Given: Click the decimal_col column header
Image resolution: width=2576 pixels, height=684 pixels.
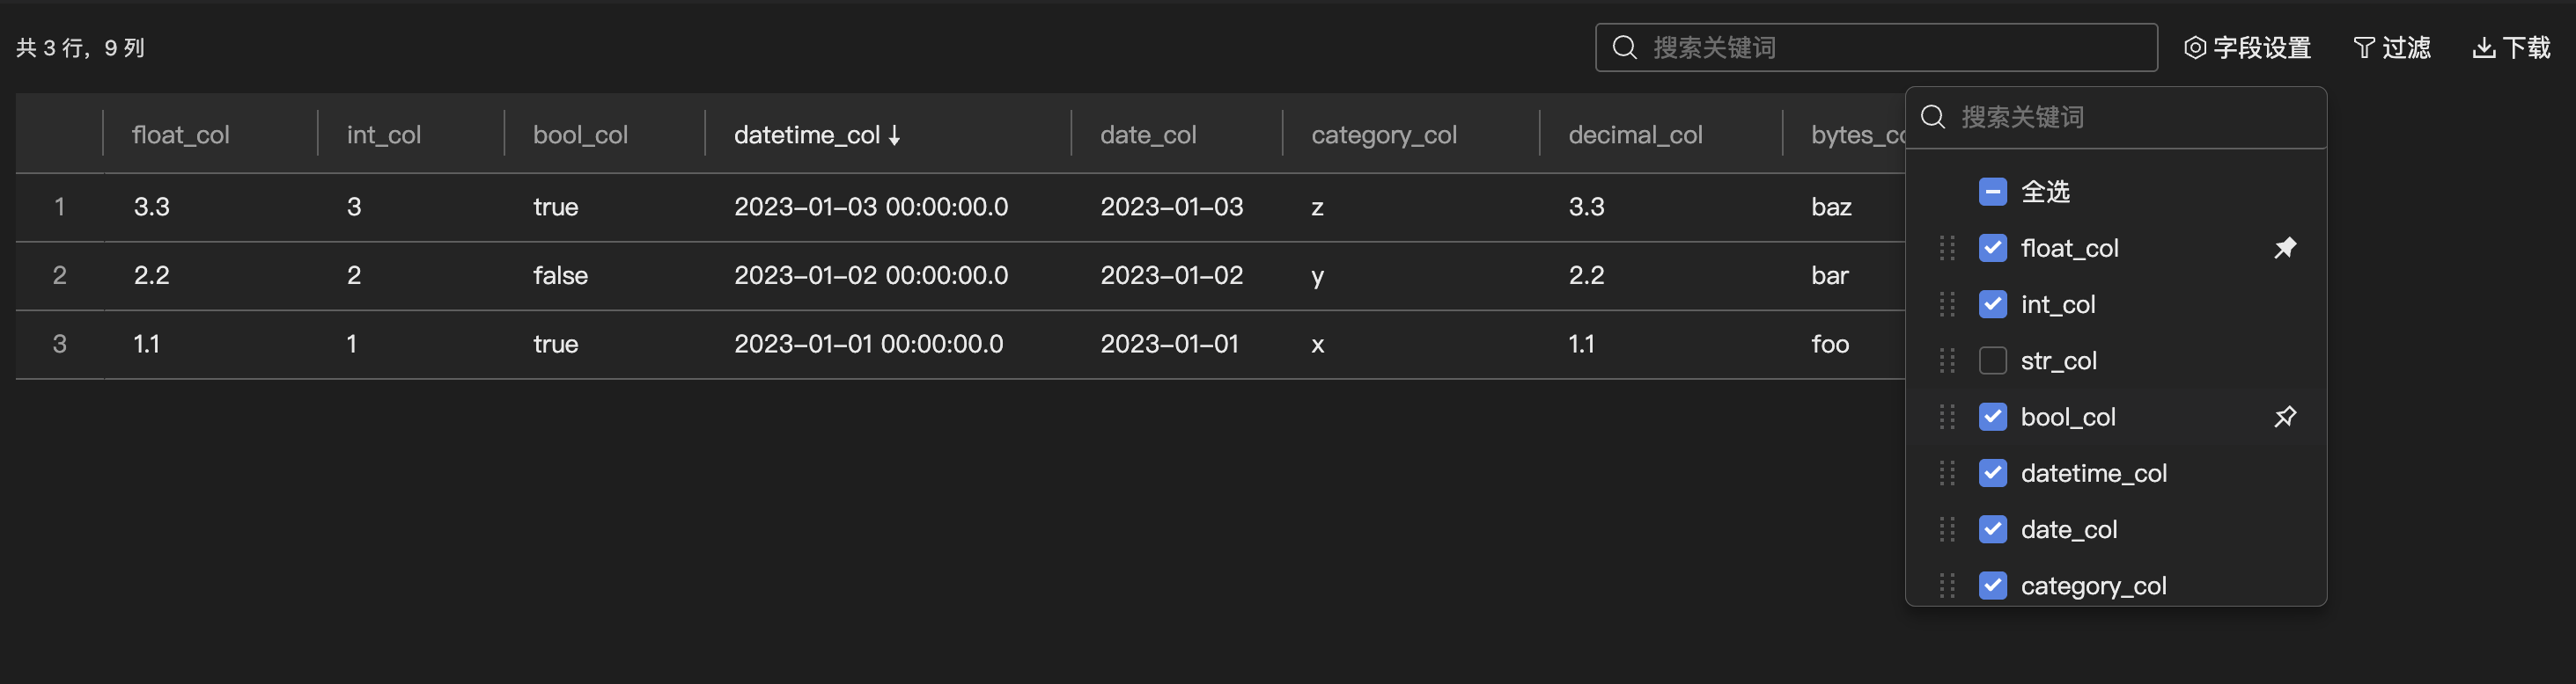Looking at the screenshot, I should tap(1634, 135).
